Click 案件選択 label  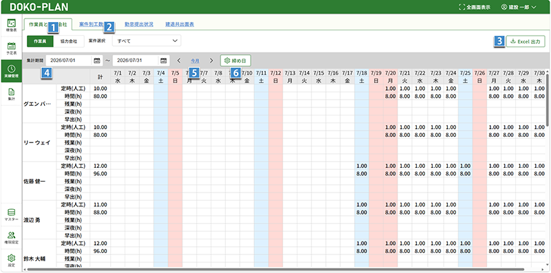tap(96, 41)
